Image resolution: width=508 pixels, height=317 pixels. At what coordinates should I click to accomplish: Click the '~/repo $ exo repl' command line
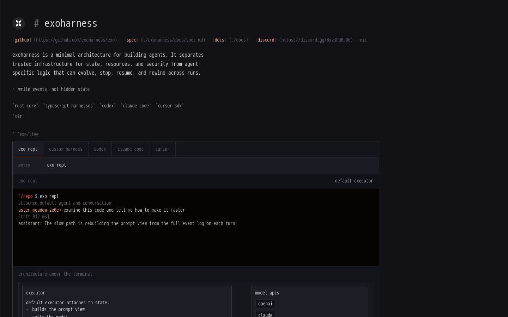pos(38,196)
